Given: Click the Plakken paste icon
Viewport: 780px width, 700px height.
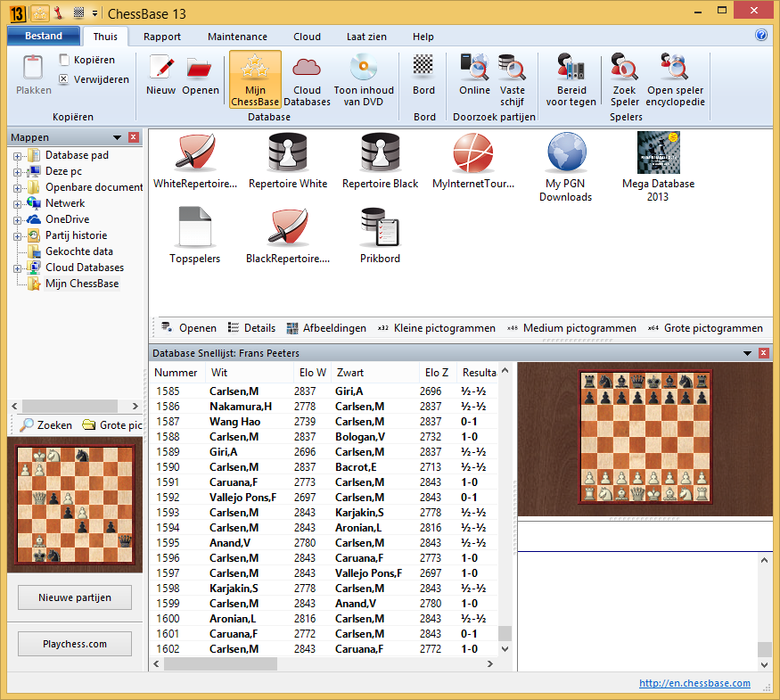Looking at the screenshot, I should click(33, 67).
